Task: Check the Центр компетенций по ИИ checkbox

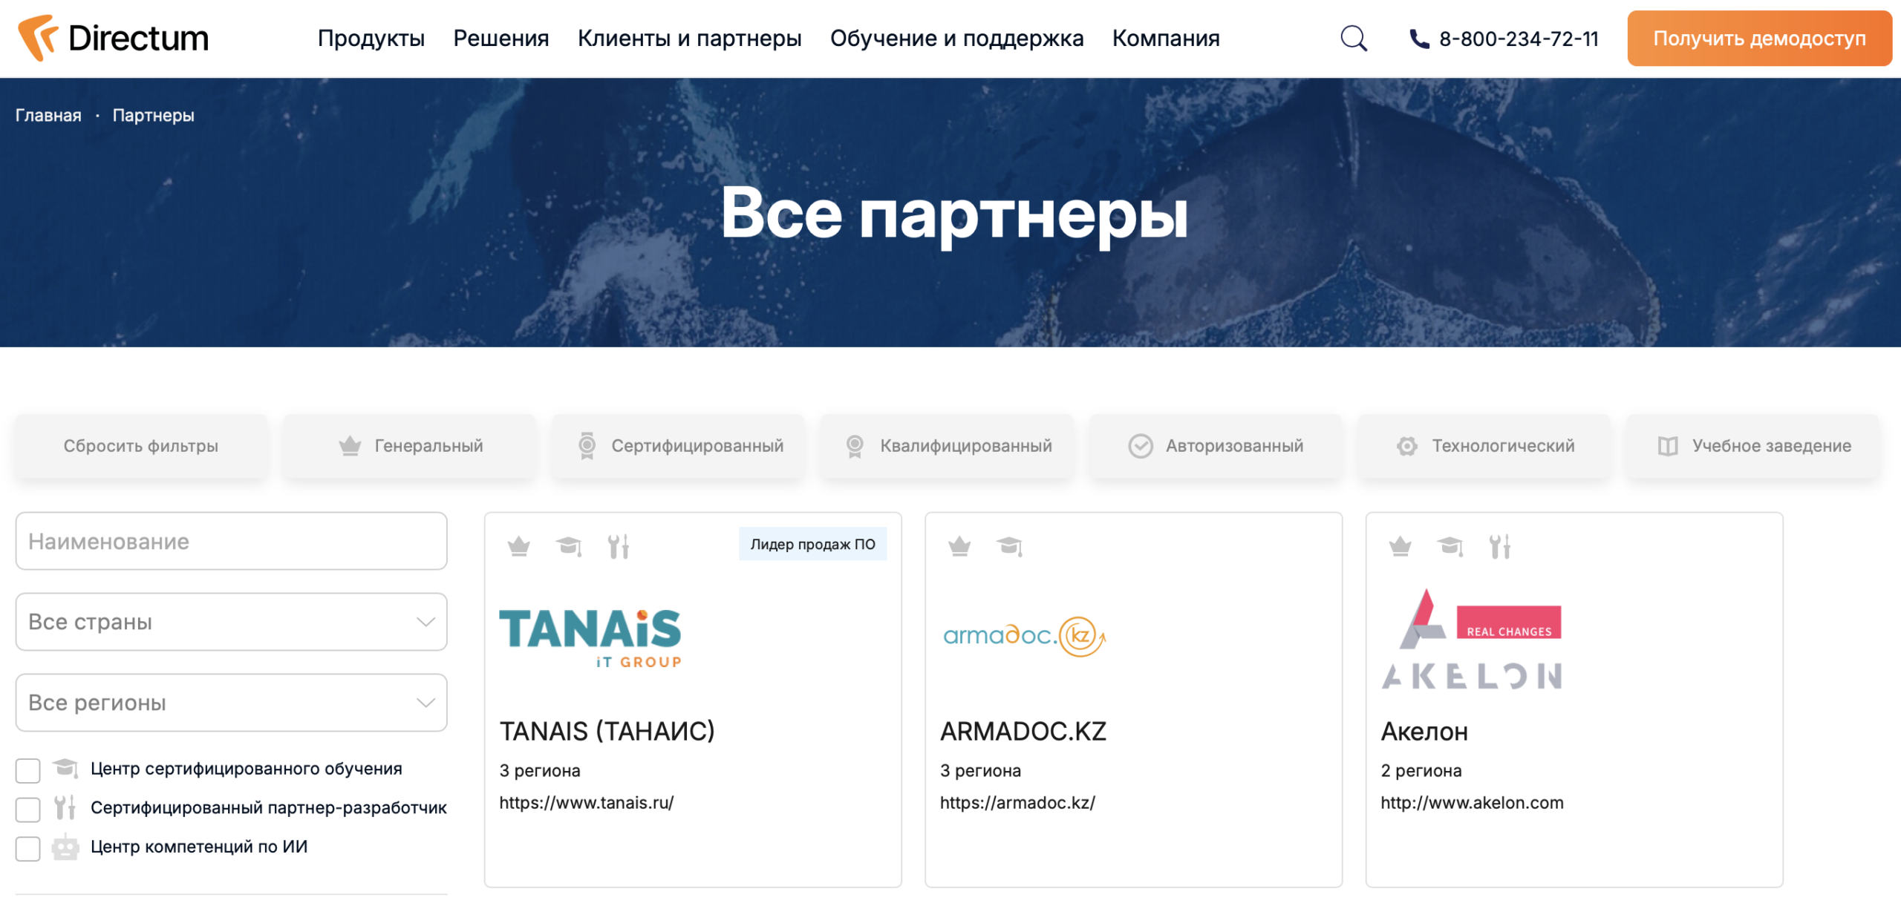Action: 28,848
